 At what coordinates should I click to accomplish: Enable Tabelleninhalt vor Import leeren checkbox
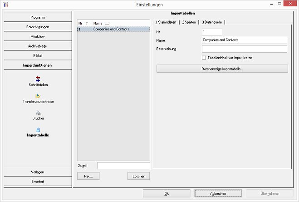point(204,58)
